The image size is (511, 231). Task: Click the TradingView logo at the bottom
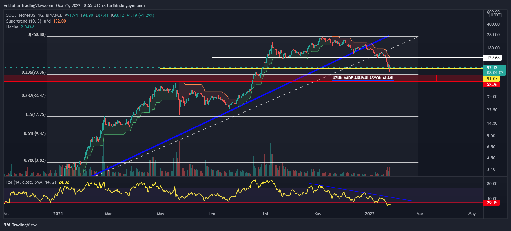click(20, 225)
